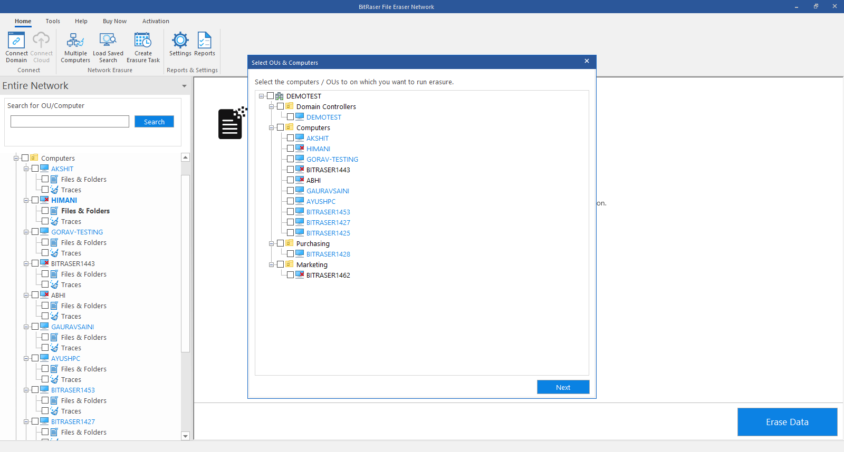Screen dimensions: 844x452
Task: Select BITRASER1425 in dialog tree
Action: (328, 233)
